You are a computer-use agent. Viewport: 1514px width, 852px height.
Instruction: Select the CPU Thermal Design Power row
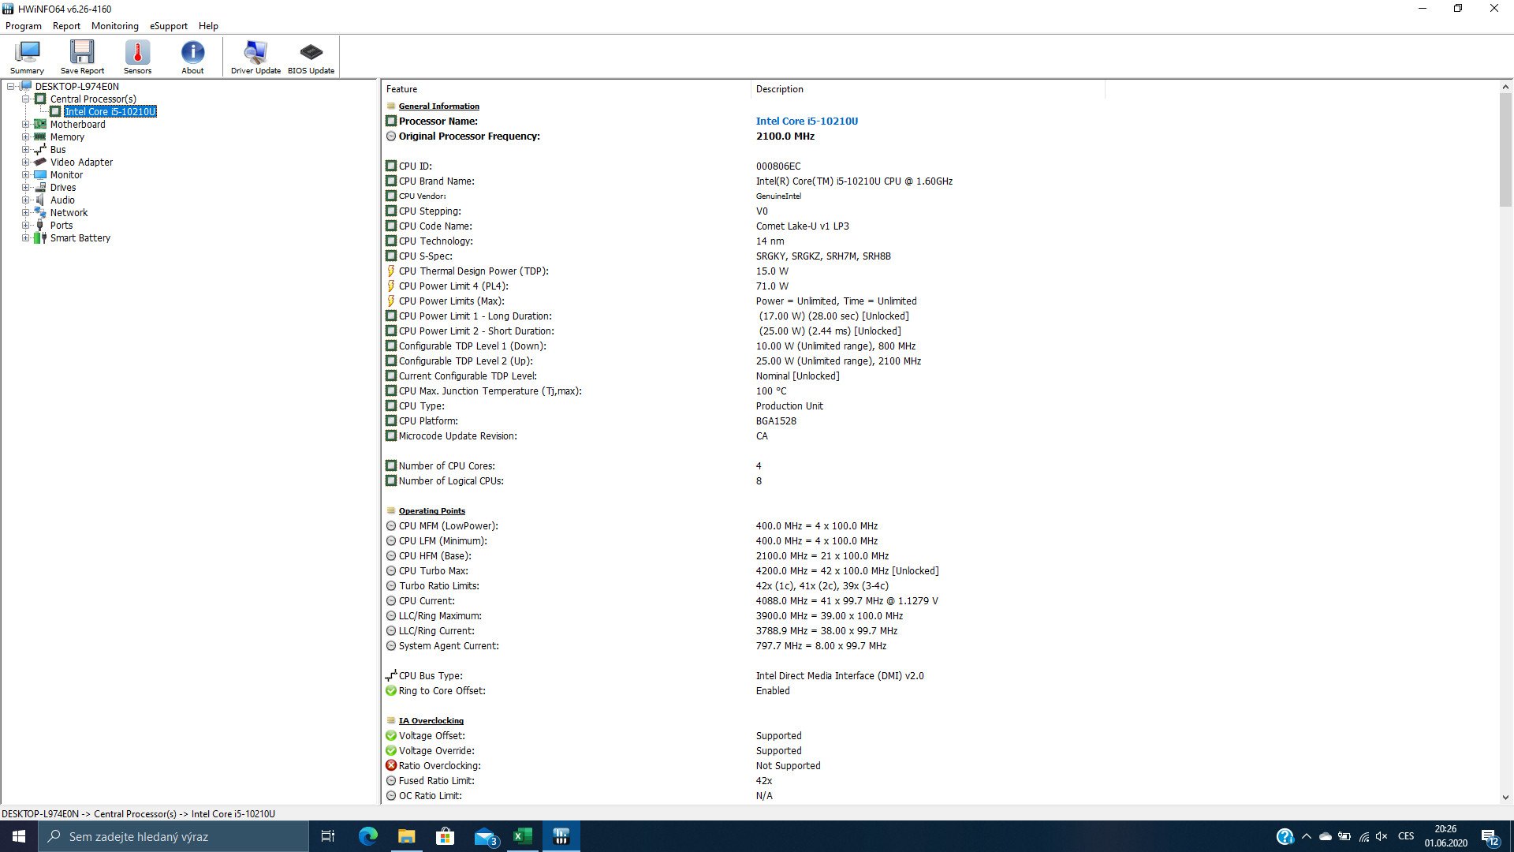pyautogui.click(x=938, y=271)
